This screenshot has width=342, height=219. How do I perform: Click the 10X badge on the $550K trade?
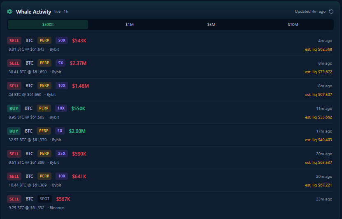pyautogui.click(x=61, y=108)
